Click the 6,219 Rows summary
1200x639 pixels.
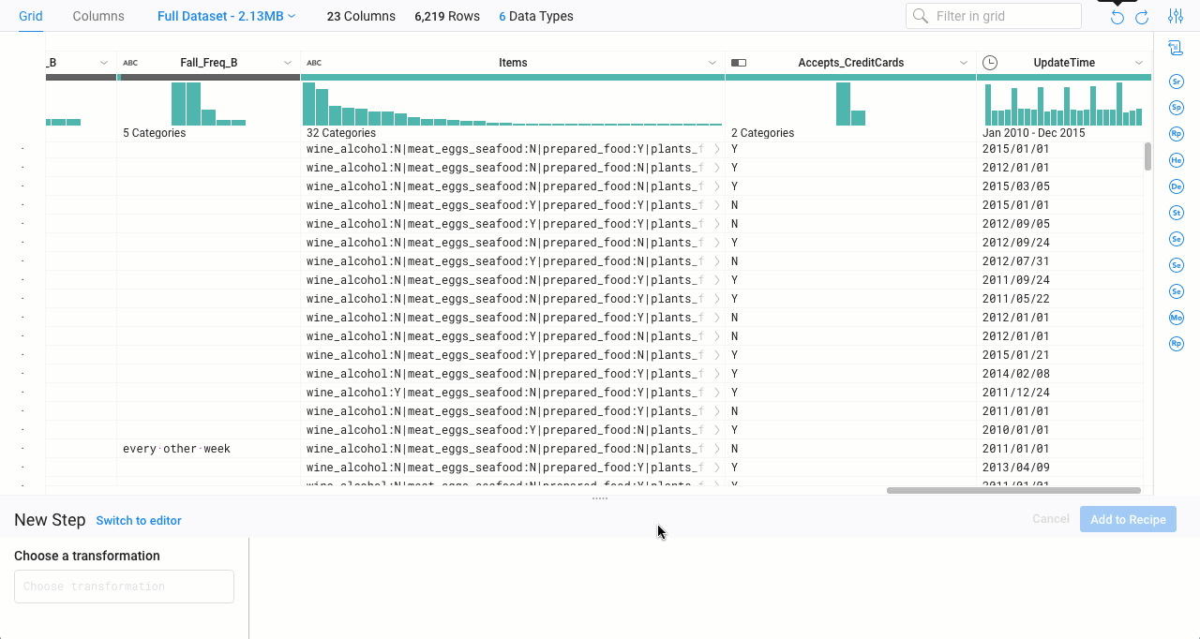447,16
